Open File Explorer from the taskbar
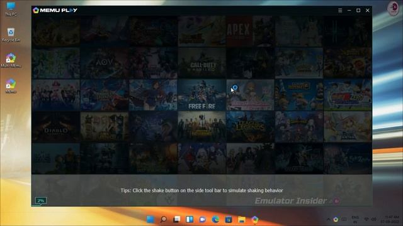403x226 pixels. (242, 219)
